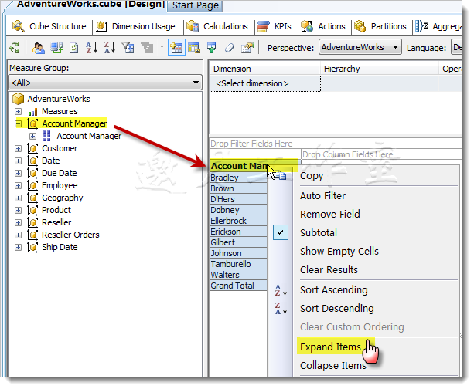The image size is (474, 389).
Task: Click the Z-A icon beside Sort Descending
Action: pos(281,309)
